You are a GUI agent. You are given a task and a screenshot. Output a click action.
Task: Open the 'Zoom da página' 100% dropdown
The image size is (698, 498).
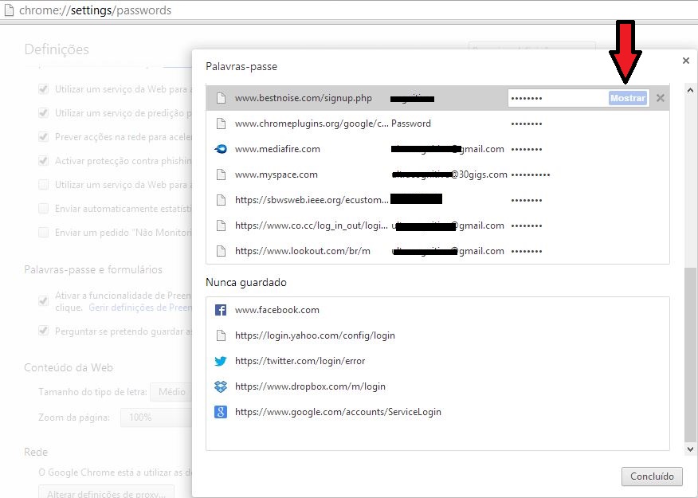tap(156, 418)
